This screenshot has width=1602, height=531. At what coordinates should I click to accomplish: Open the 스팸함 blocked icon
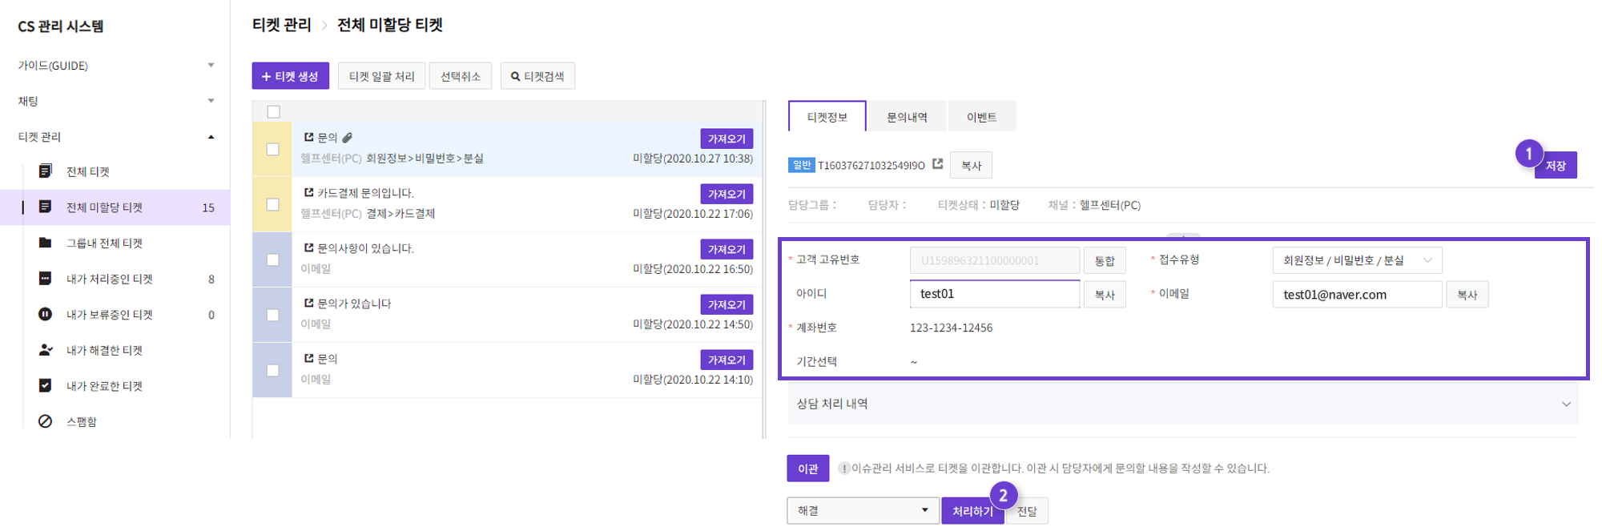46,421
